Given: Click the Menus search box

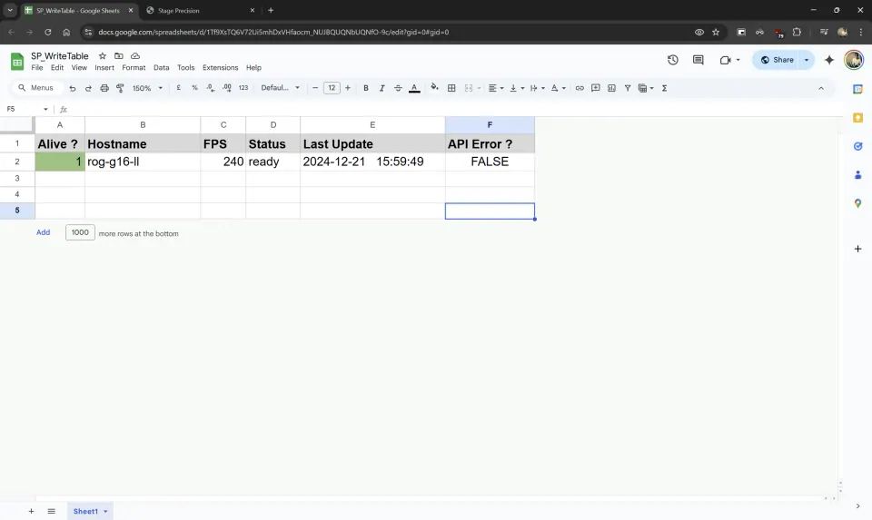Looking at the screenshot, I should coord(36,88).
